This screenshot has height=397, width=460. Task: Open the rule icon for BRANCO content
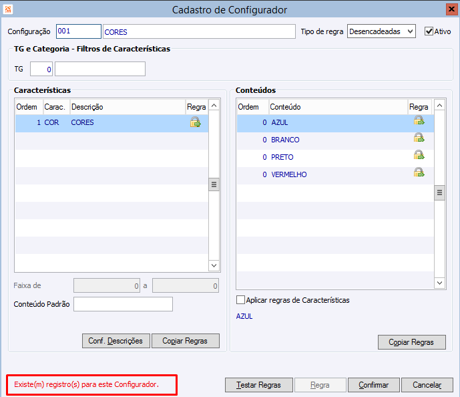click(419, 138)
